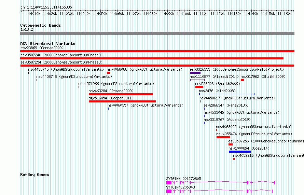Image resolution: width=304 pixels, height=195 pixels.
Task: Select the red nsv463284 variant bar
Action: click(121, 94)
